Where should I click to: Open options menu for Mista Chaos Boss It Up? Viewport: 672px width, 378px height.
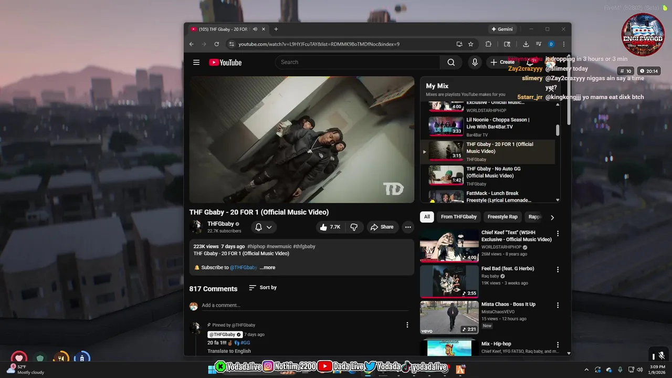(x=558, y=305)
